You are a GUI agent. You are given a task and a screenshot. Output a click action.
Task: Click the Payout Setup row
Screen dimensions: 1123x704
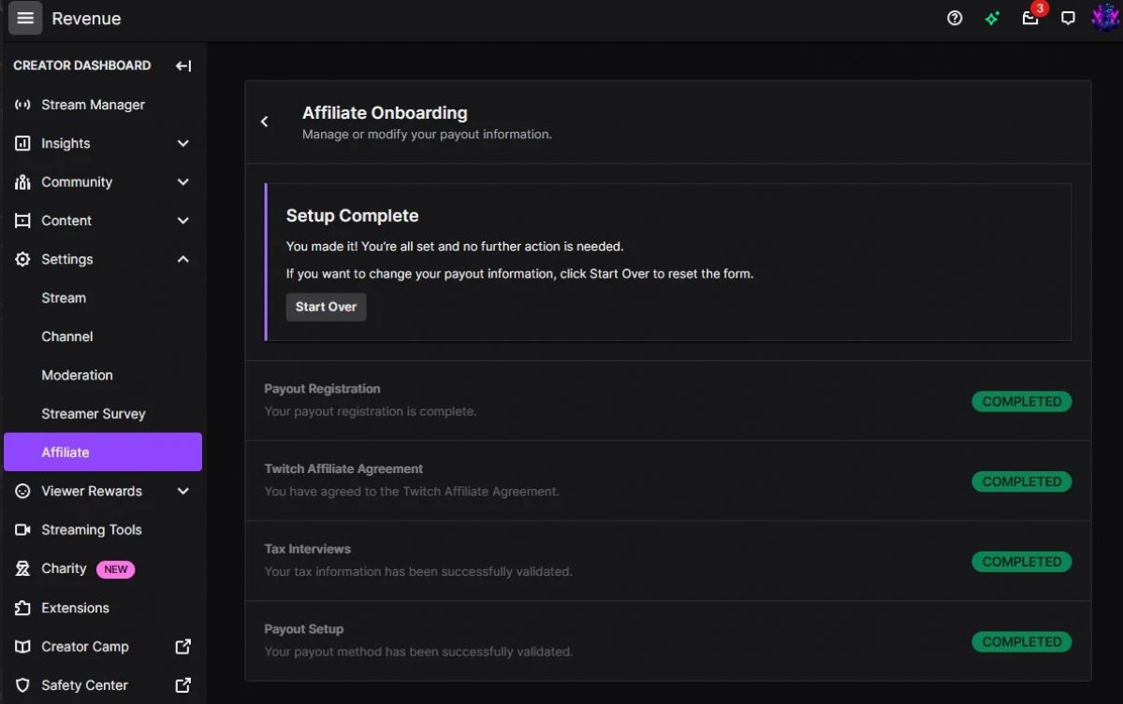(668, 640)
